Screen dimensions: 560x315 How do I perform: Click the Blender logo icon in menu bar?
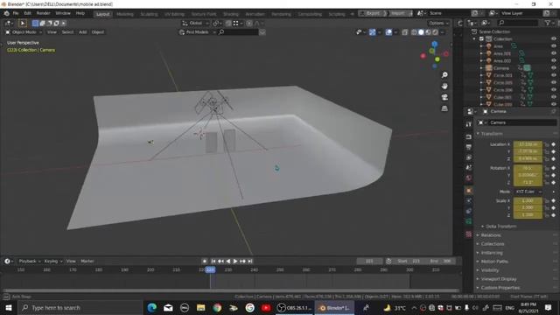point(6,13)
